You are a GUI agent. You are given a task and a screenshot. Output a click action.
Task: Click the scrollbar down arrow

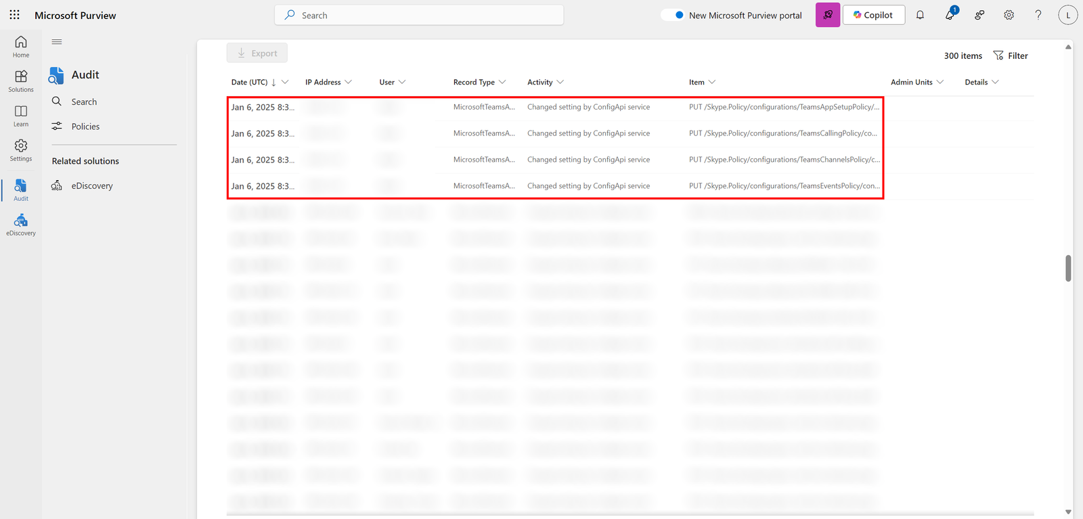pos(1068,512)
